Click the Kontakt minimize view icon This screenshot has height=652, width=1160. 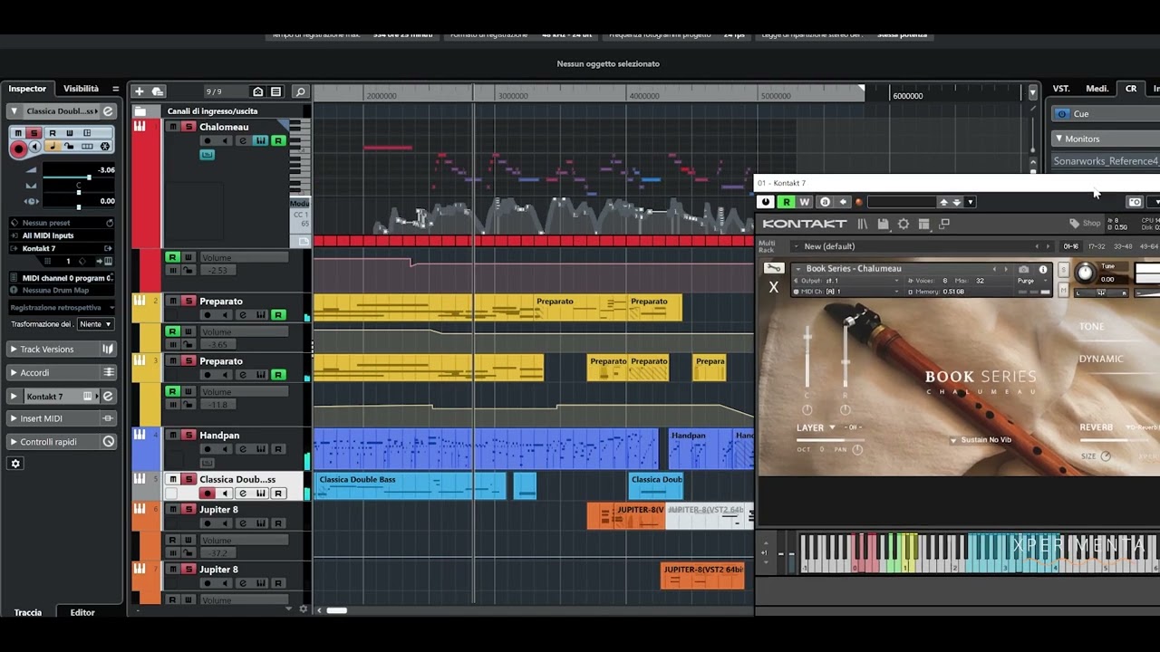click(944, 224)
